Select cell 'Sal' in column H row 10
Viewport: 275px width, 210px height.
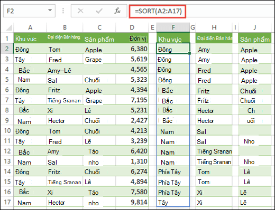[214, 130]
